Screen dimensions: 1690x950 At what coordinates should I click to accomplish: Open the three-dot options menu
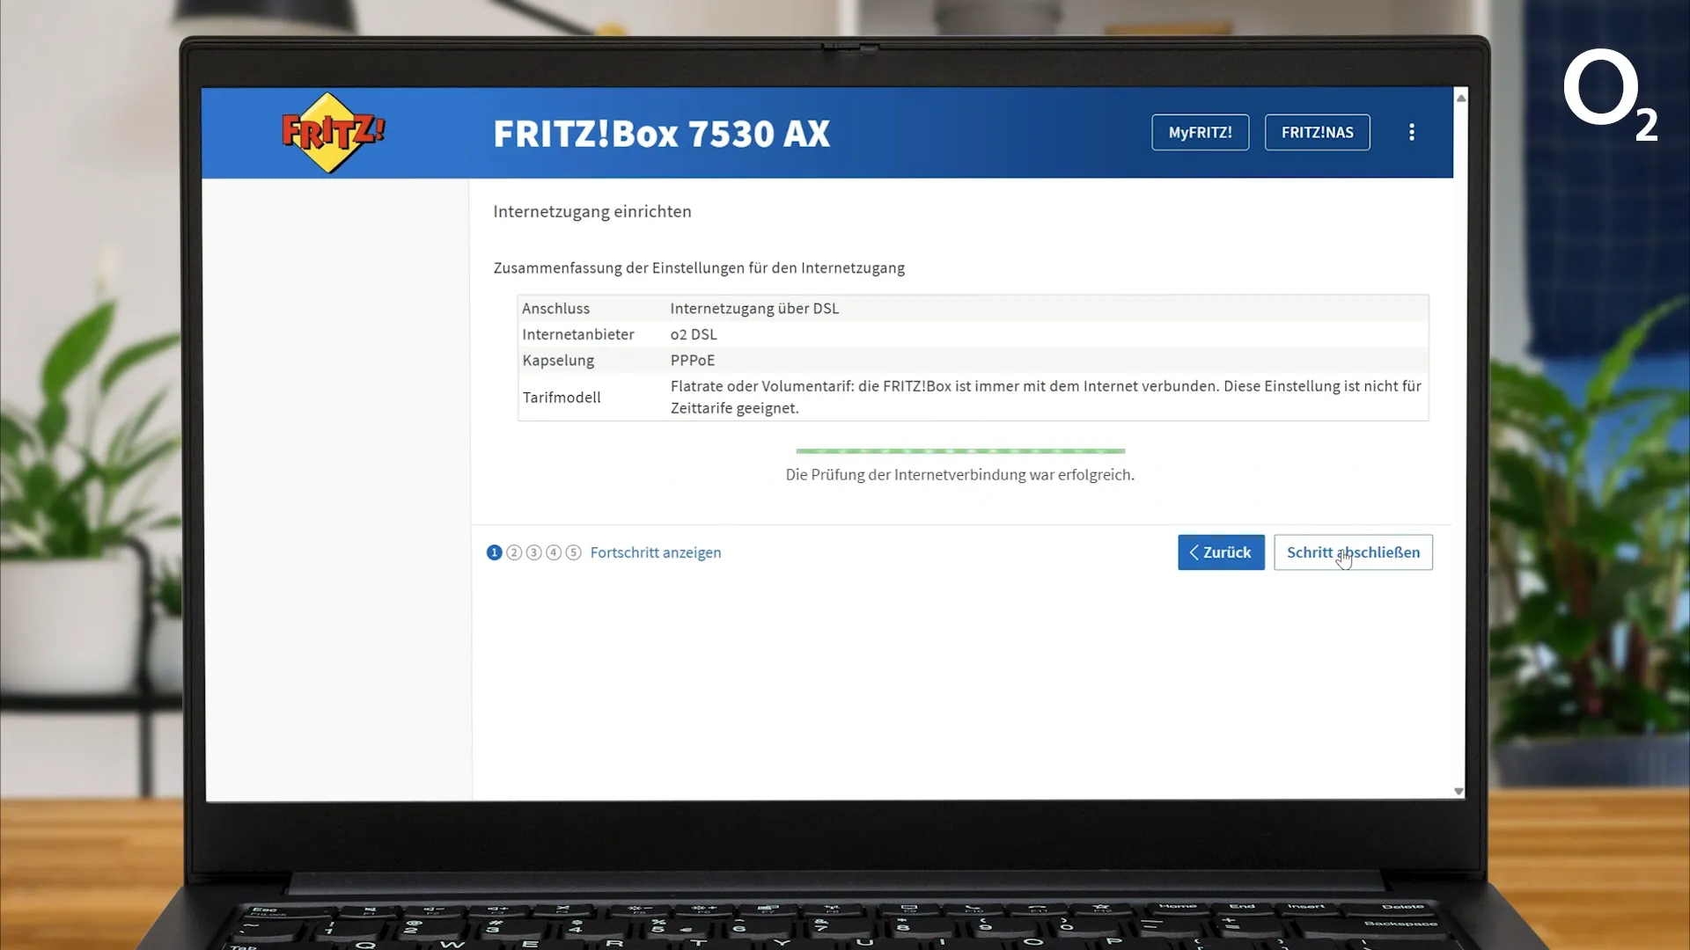coord(1412,132)
